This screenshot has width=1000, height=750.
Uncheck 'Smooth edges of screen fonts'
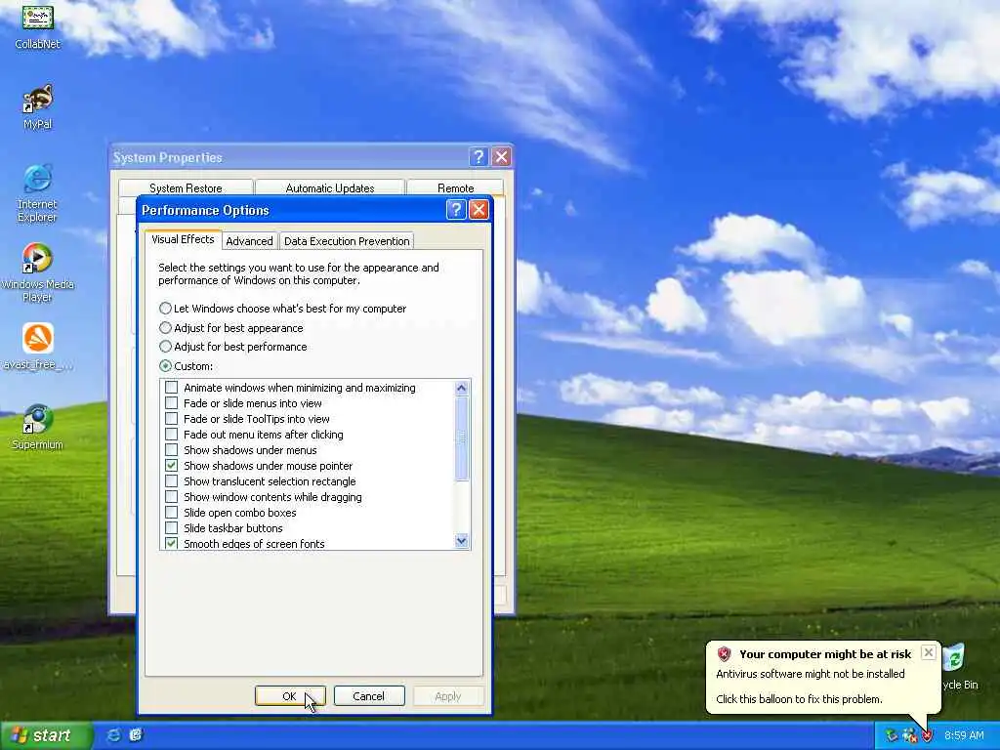pyautogui.click(x=171, y=543)
